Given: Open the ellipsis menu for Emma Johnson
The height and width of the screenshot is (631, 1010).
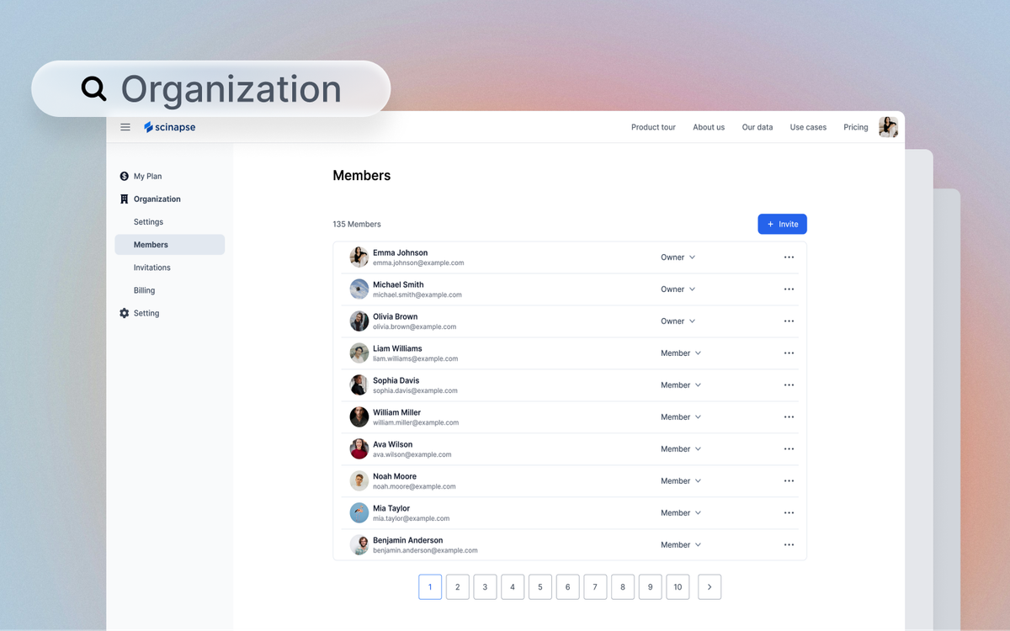Looking at the screenshot, I should click(x=789, y=257).
